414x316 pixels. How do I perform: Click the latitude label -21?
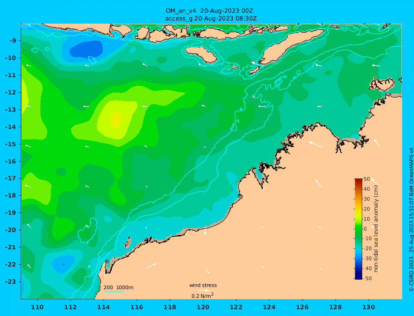[x=10, y=247]
